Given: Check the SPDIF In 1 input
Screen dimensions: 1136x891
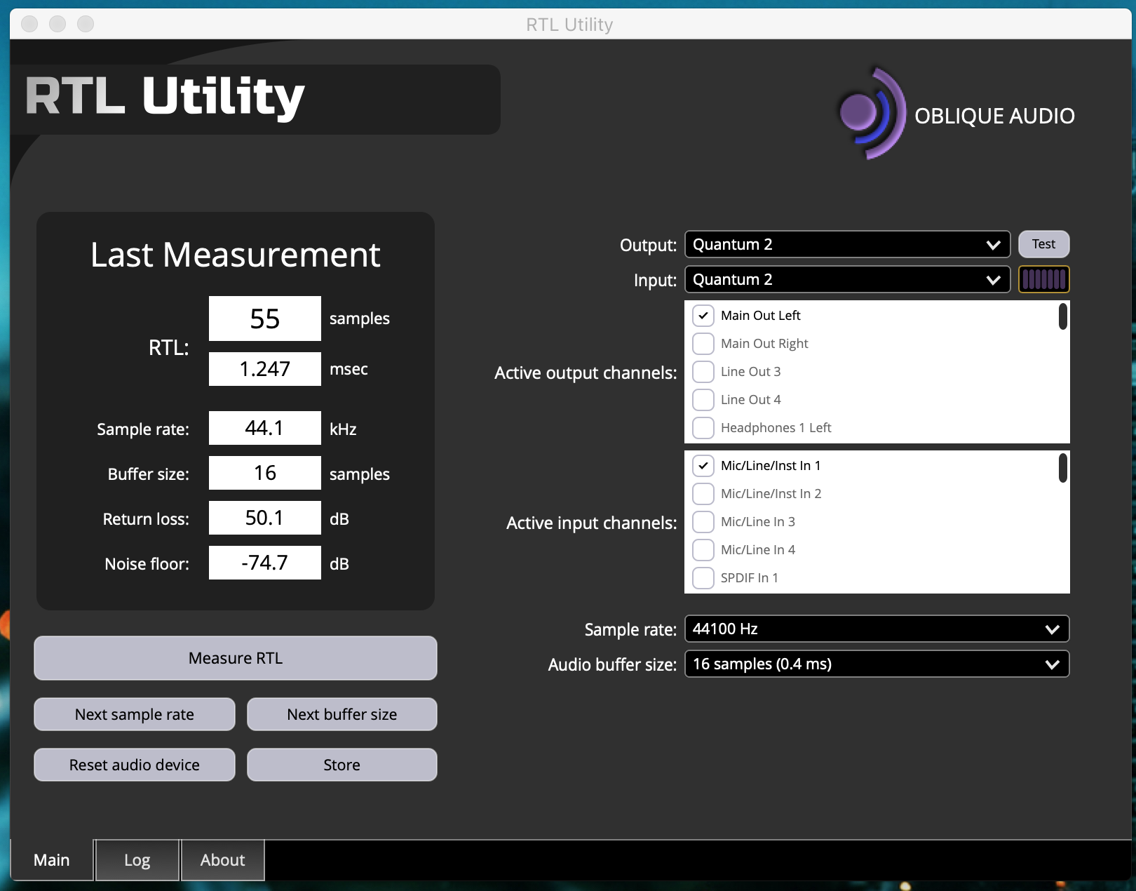Looking at the screenshot, I should (703, 578).
